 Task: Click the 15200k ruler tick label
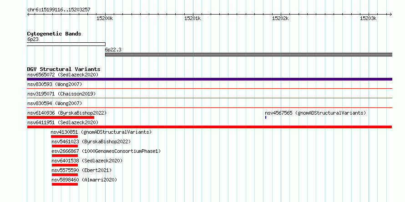105,18
